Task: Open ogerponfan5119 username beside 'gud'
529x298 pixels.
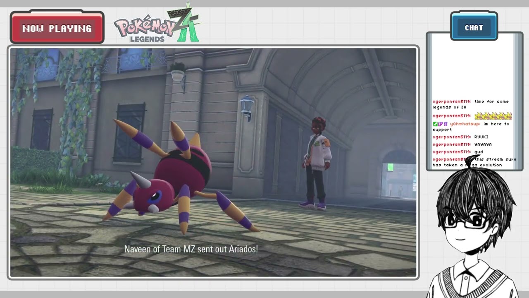Action: [x=452, y=152]
